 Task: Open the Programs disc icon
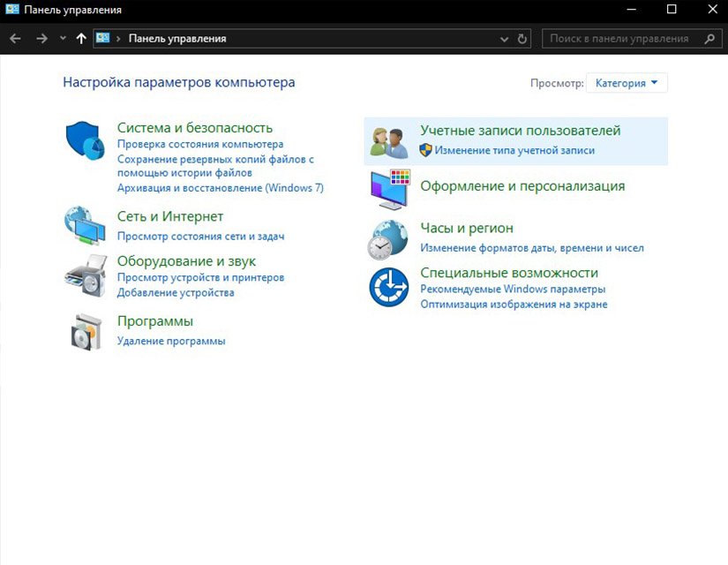[86, 332]
